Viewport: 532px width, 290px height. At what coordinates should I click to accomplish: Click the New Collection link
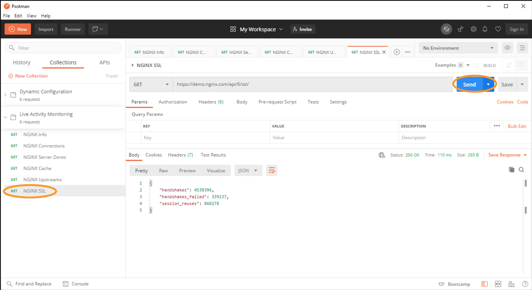[x=28, y=76]
